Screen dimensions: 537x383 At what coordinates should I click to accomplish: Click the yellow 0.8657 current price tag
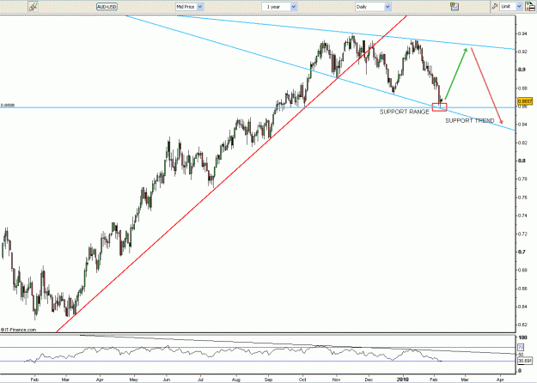(525, 101)
